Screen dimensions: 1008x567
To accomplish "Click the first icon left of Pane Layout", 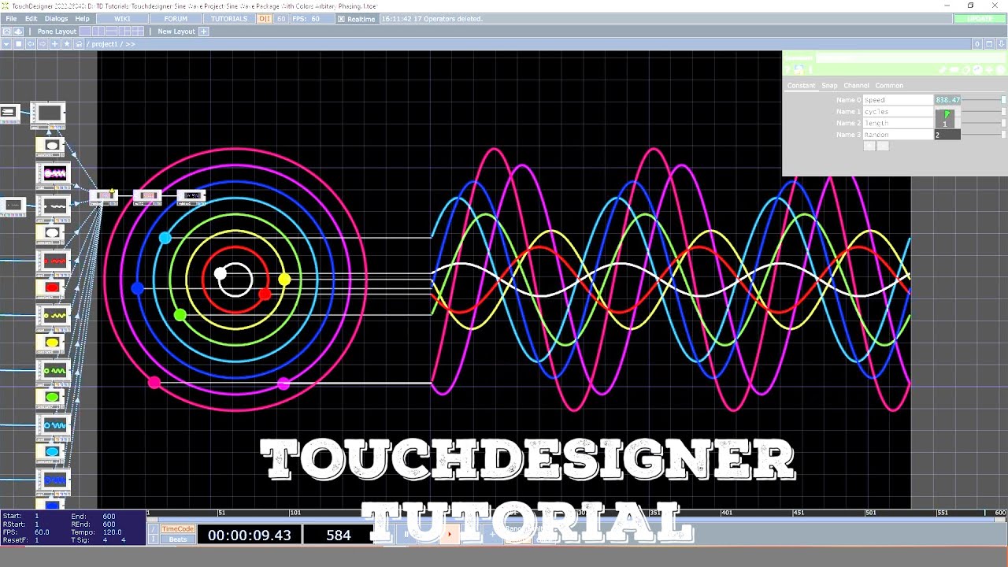I will pos(6,31).
